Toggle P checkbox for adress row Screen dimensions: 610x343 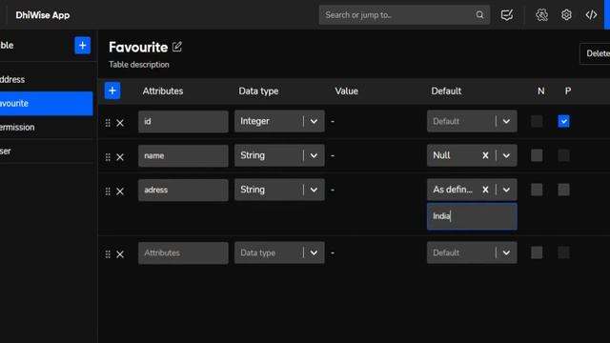point(563,190)
